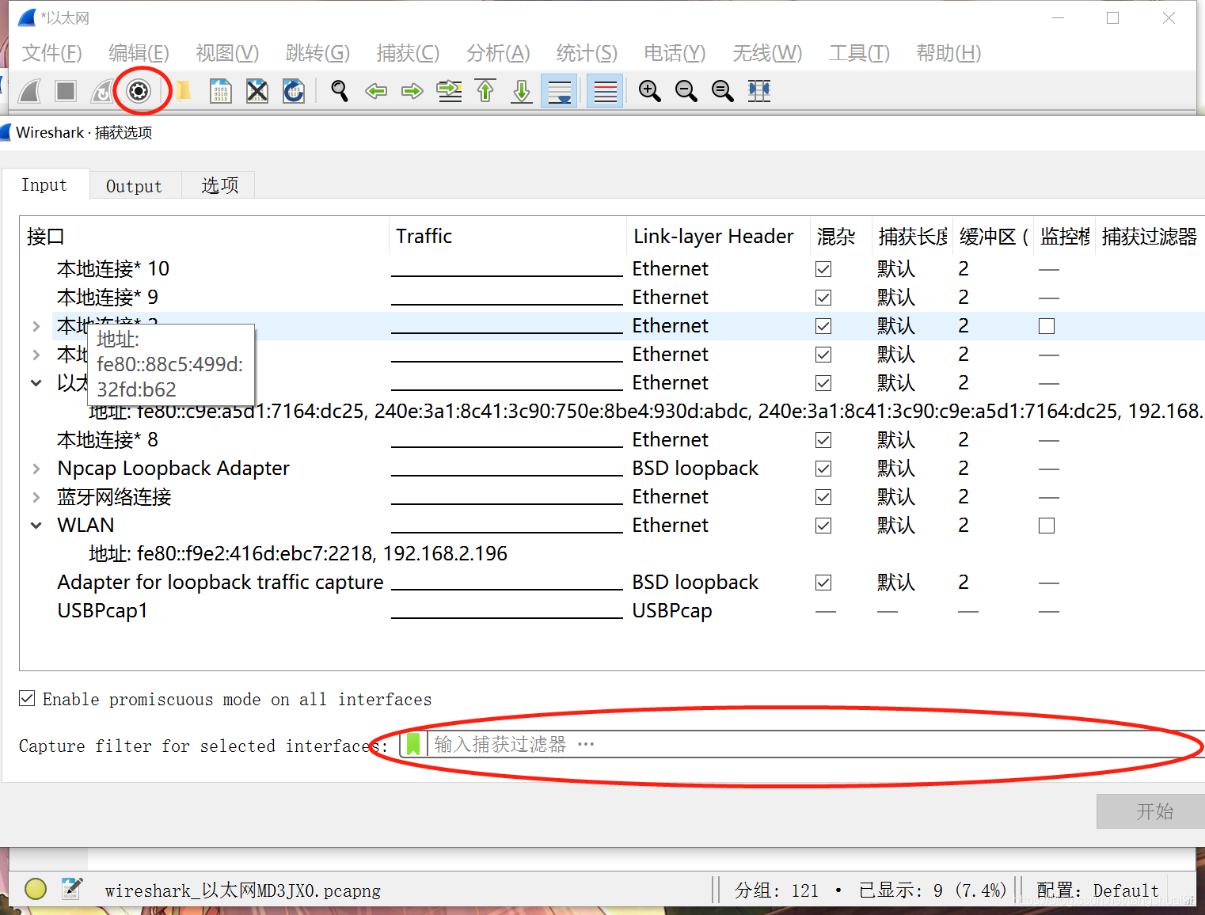The width and height of the screenshot is (1205, 915).
Task: Go to previous packet arrow icon
Action: point(376,91)
